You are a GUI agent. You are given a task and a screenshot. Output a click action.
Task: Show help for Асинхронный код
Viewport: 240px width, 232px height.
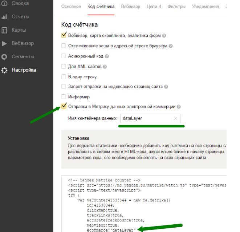[x=107, y=56]
